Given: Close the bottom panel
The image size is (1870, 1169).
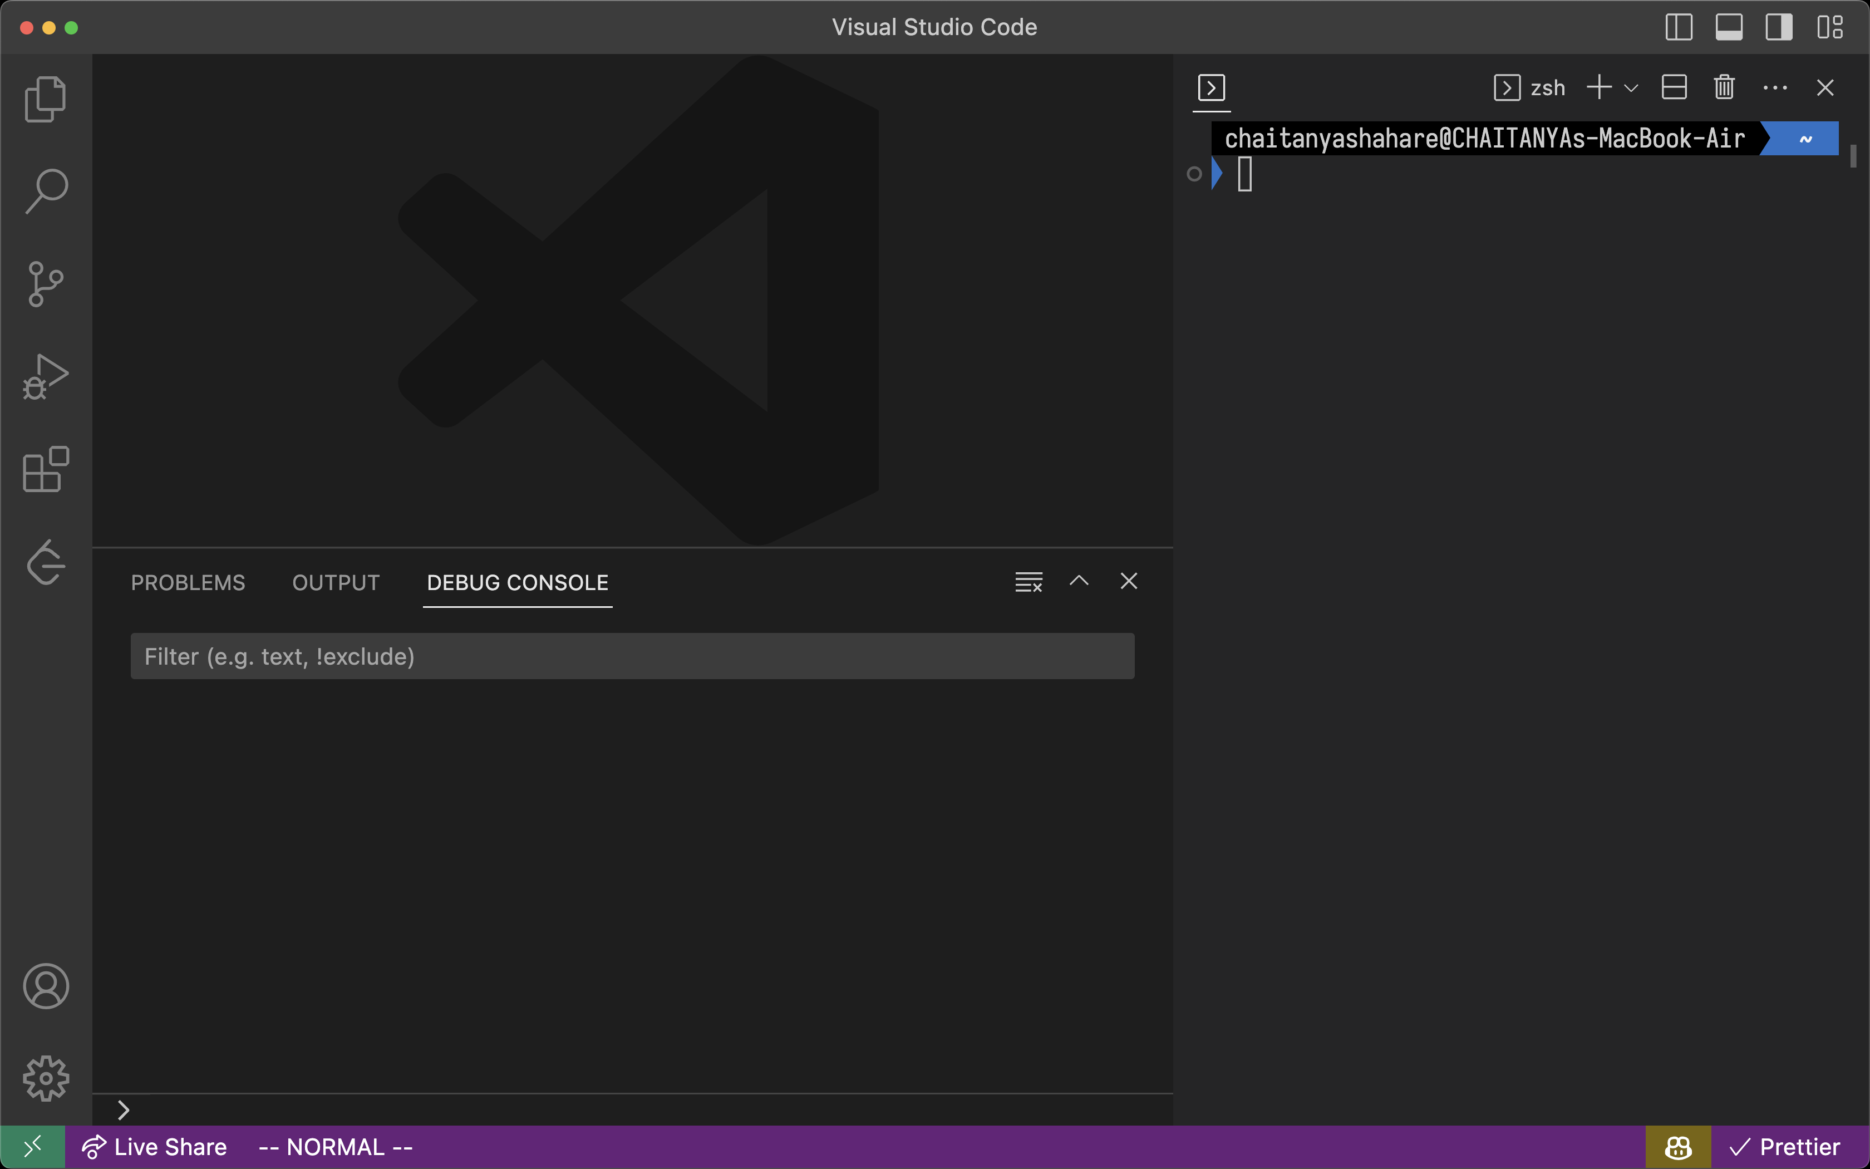Looking at the screenshot, I should tap(1129, 581).
